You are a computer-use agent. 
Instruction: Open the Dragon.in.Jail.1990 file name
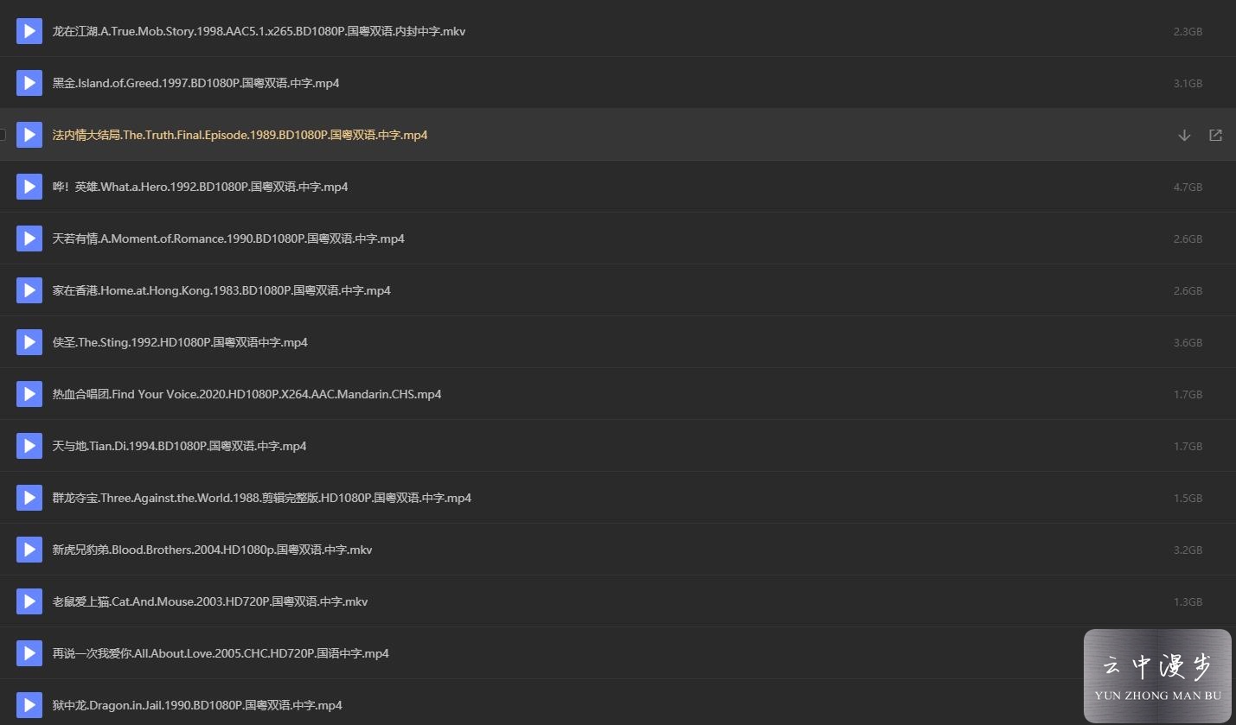pyautogui.click(x=197, y=705)
